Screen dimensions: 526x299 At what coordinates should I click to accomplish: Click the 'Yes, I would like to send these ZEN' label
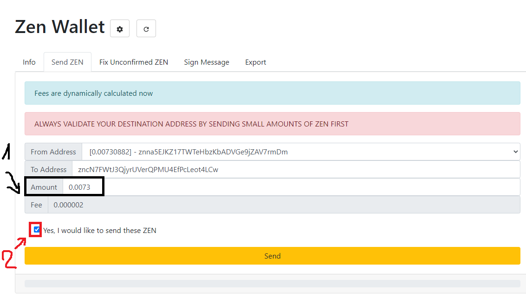[x=100, y=231]
